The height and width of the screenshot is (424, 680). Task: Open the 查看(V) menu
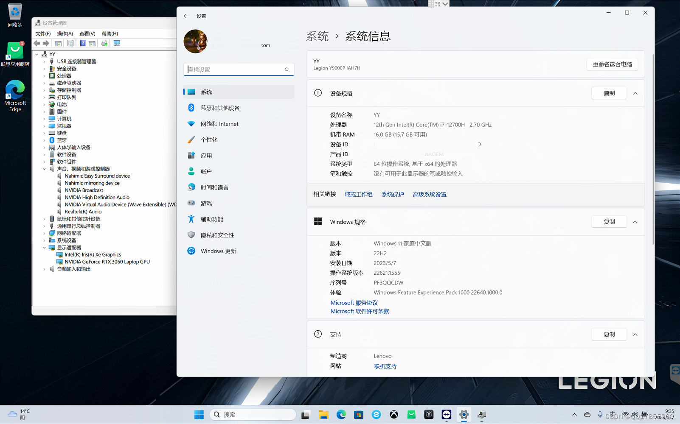click(x=86, y=33)
